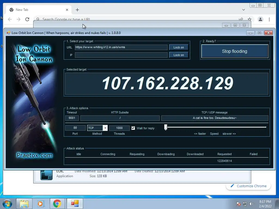The image size is (279, 209).
Task: Click the Requested count 122840614
Action: (x=225, y=161)
